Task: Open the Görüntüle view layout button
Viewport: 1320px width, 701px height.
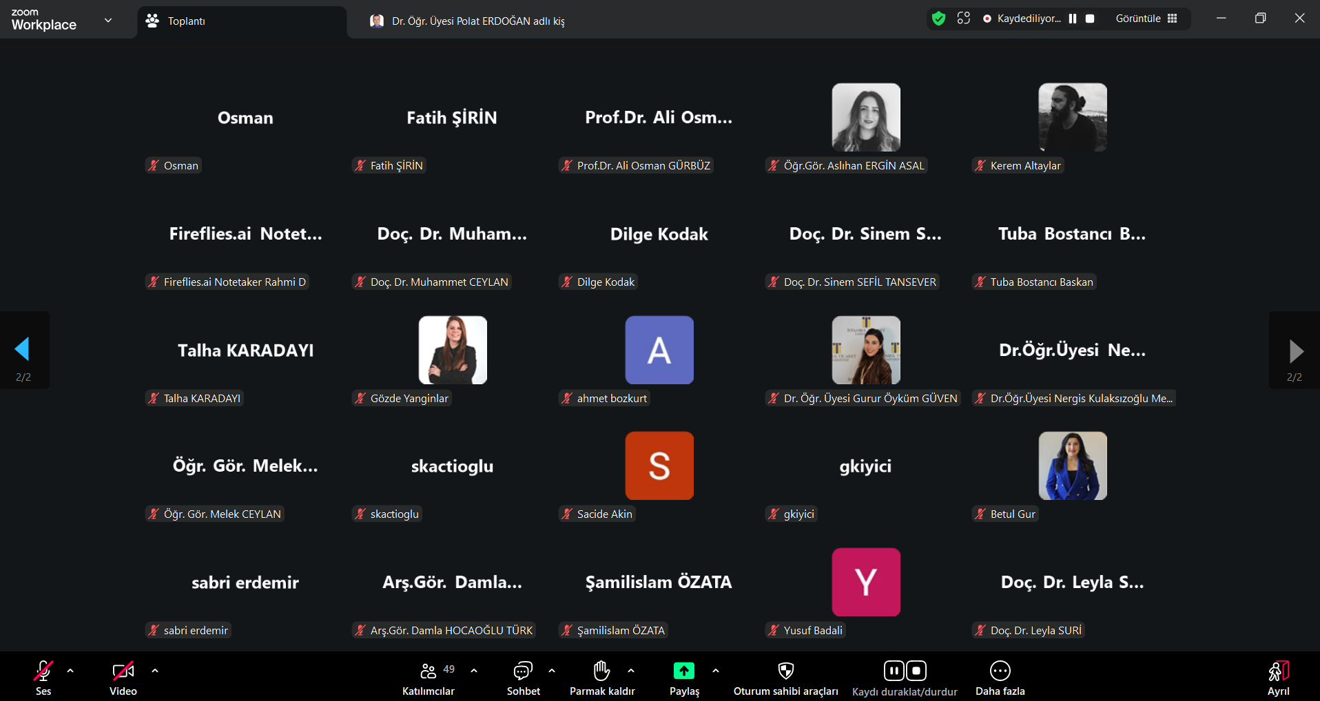Action: 1146,19
